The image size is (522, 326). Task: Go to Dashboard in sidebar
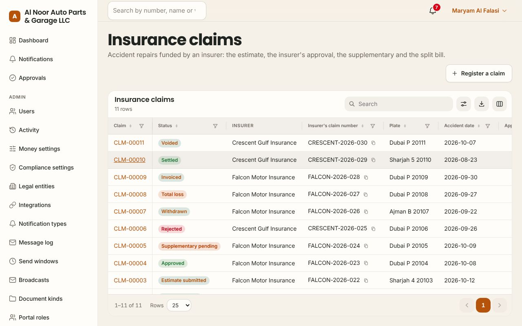[x=49, y=40]
